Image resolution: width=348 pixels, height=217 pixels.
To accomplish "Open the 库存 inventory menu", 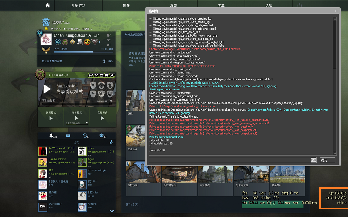I will click(x=126, y=5).
